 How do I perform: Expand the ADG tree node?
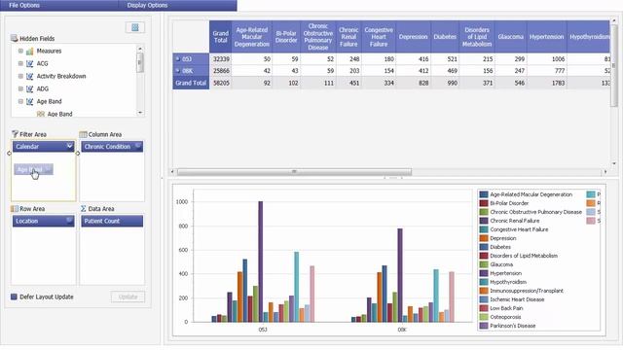coord(20,88)
